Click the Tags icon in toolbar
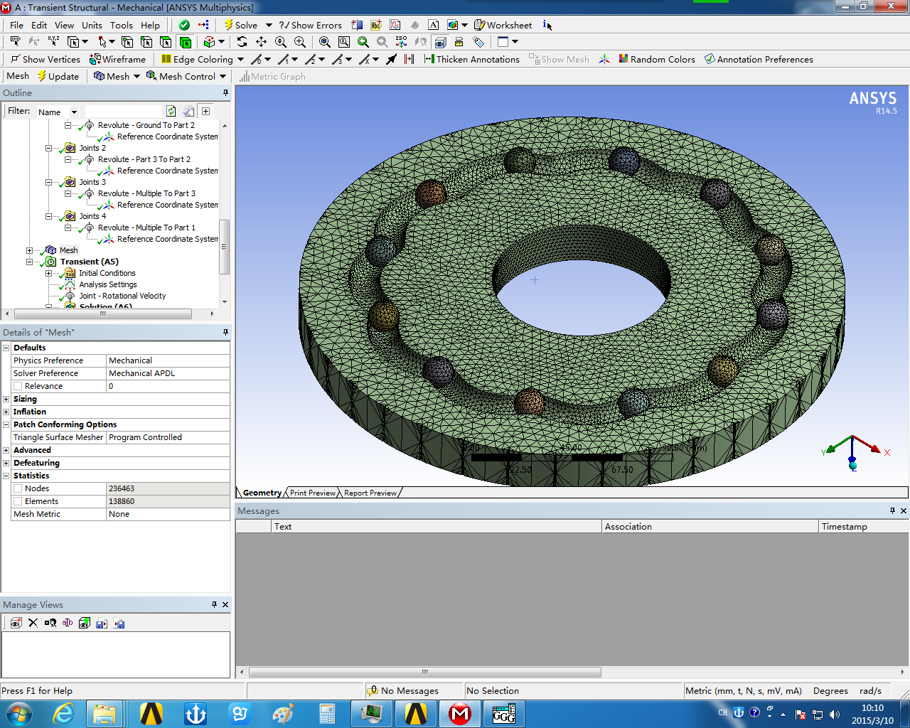The width and height of the screenshot is (910, 728). click(478, 42)
